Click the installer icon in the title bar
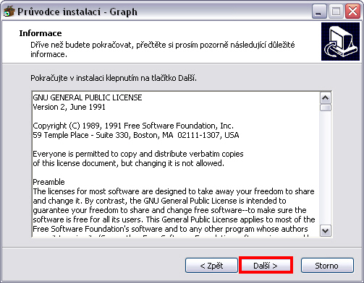The height and width of the screenshot is (283, 364). pos(9,11)
